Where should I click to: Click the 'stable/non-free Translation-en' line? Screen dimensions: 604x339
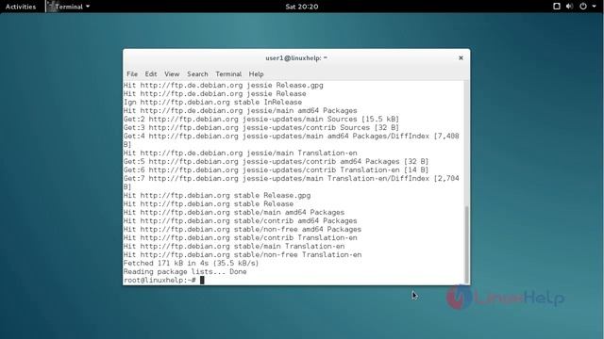(x=243, y=255)
